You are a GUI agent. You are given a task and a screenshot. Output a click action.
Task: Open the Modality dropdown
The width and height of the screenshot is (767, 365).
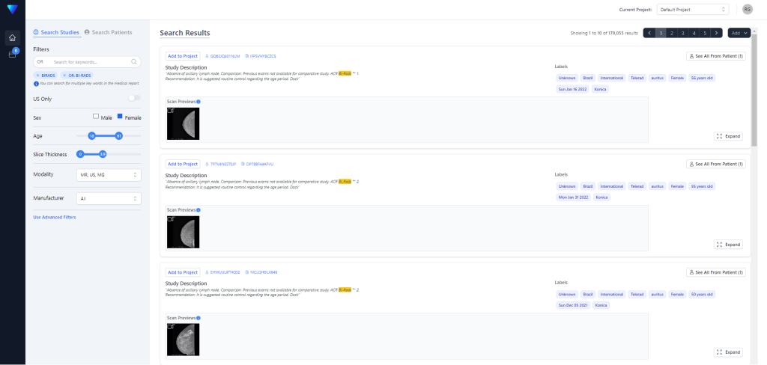[x=108, y=174]
